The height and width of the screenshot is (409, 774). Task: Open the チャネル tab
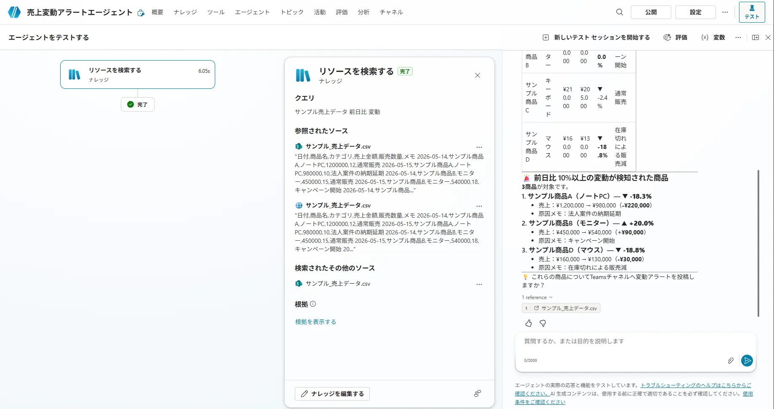(391, 12)
